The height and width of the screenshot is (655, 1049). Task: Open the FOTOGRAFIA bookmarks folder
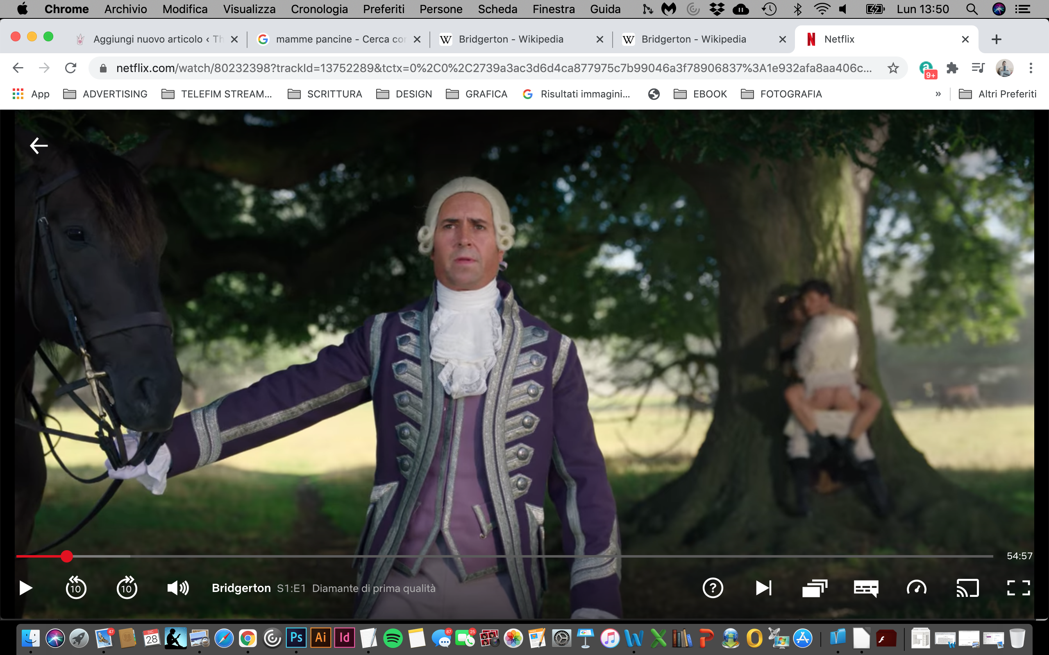781,94
